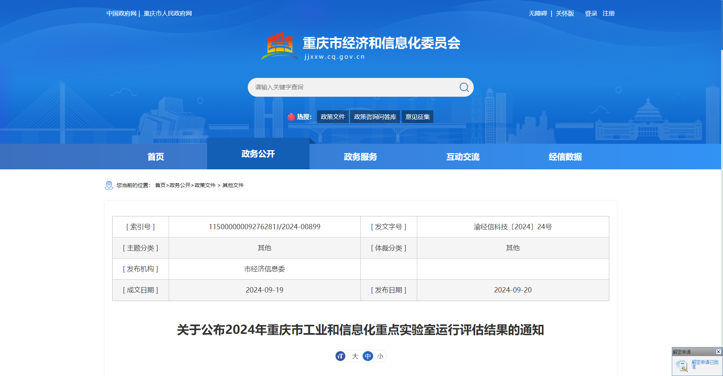Viewport: 723px width, 376px height.
Task: Switch to 关怀版 accessibility mode
Action: [x=565, y=14]
